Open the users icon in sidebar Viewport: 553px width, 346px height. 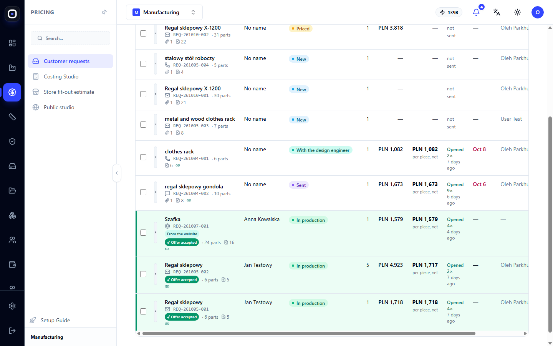12,240
